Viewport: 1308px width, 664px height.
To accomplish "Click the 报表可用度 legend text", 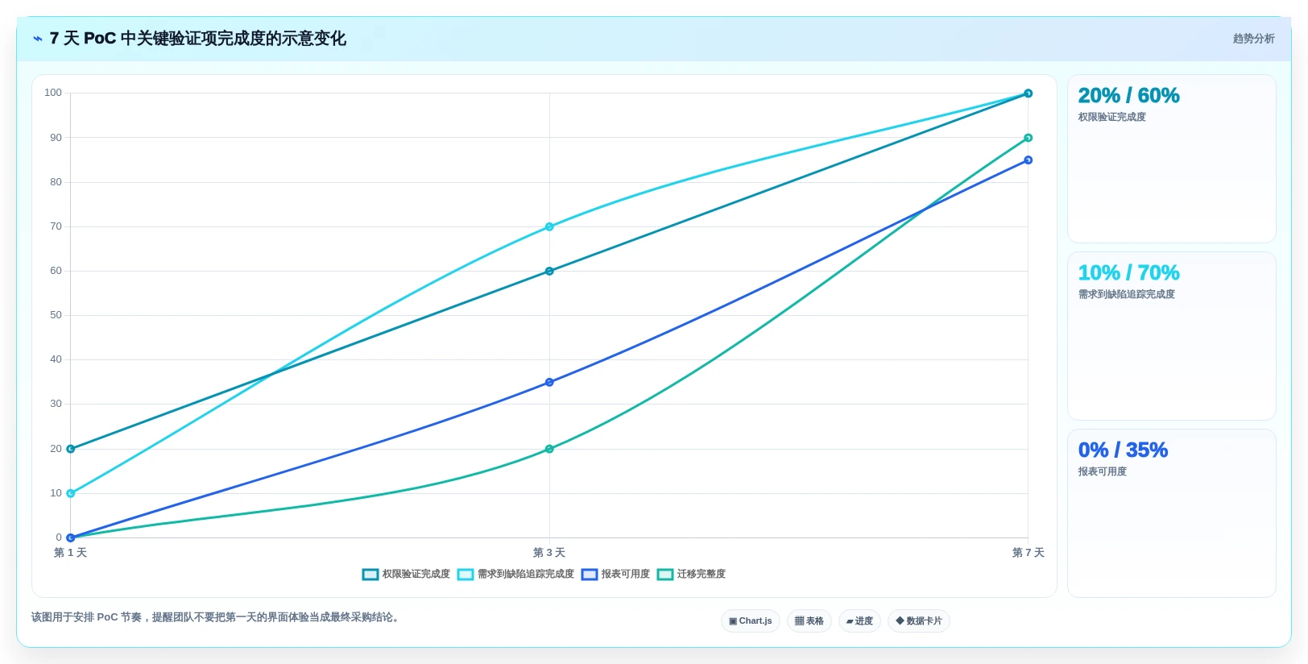I will tap(626, 575).
